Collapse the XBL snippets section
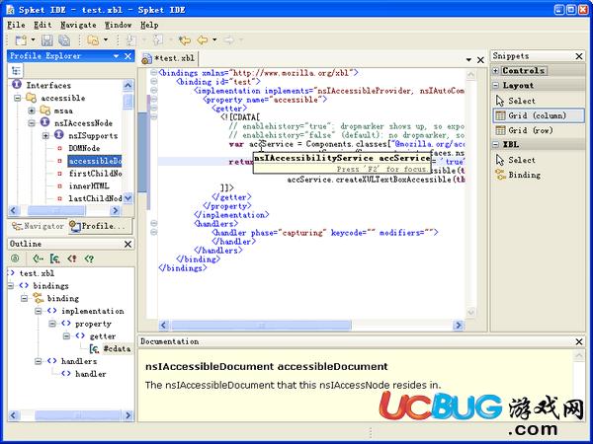The image size is (593, 444). pos(495,144)
